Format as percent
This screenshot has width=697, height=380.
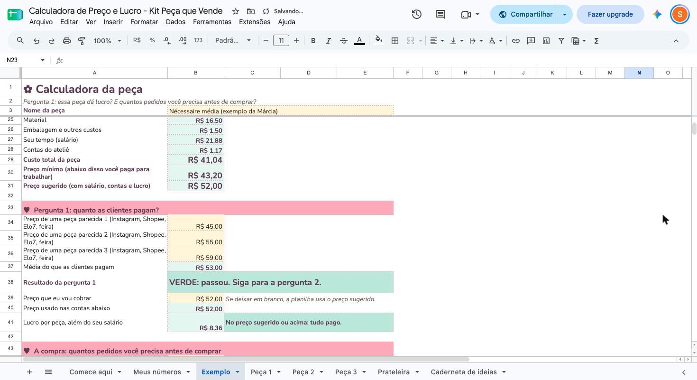click(x=152, y=41)
